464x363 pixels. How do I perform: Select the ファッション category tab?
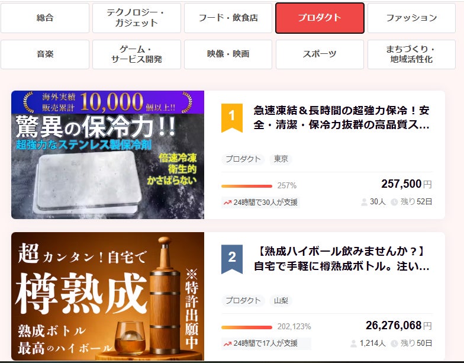click(x=411, y=18)
